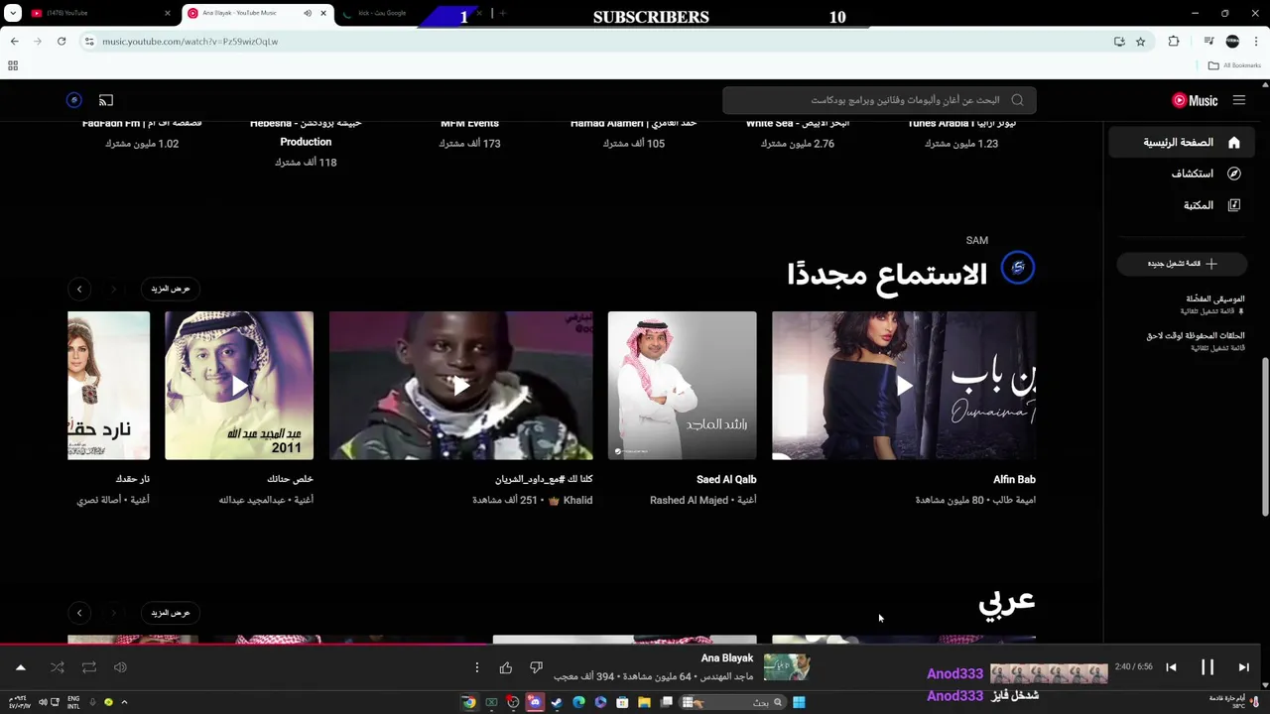Image resolution: width=1270 pixels, height=714 pixels.
Task: Reload the page in browser toolbar
Action: [62, 42]
